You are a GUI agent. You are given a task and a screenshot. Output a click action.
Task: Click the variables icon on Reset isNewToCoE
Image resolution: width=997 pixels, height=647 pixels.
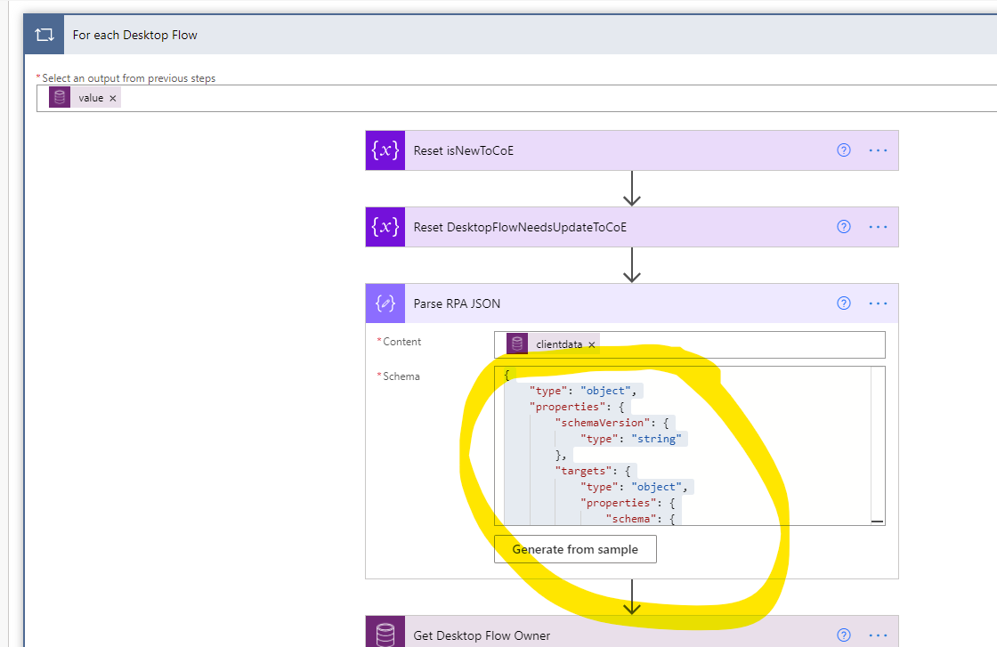(x=385, y=150)
